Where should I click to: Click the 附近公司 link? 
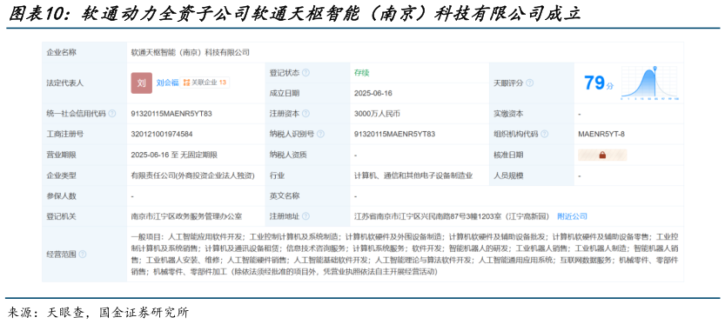click(x=572, y=216)
